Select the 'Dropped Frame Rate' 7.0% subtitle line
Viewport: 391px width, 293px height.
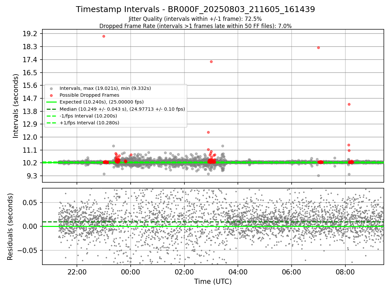(x=195, y=26)
